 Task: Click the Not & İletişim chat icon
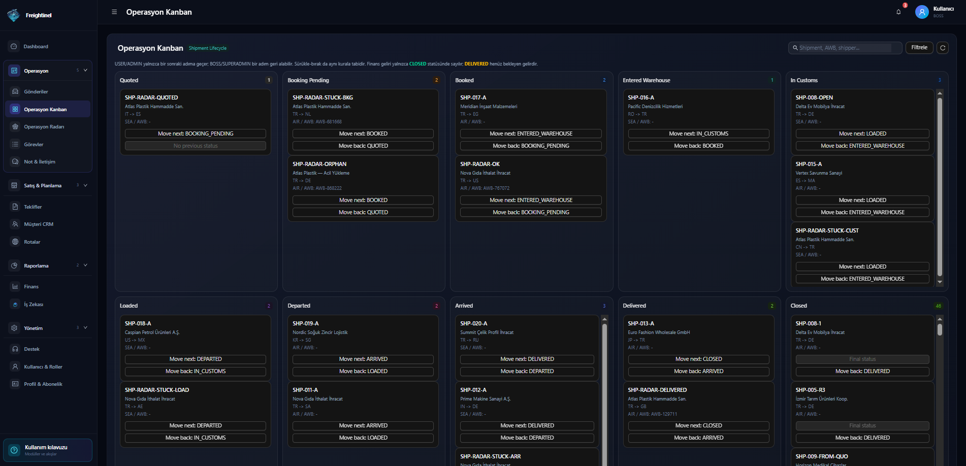pos(15,162)
